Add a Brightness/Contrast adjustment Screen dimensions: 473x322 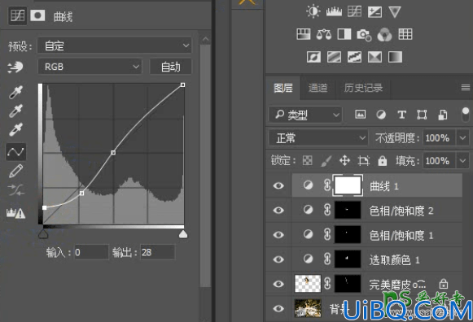[313, 11]
